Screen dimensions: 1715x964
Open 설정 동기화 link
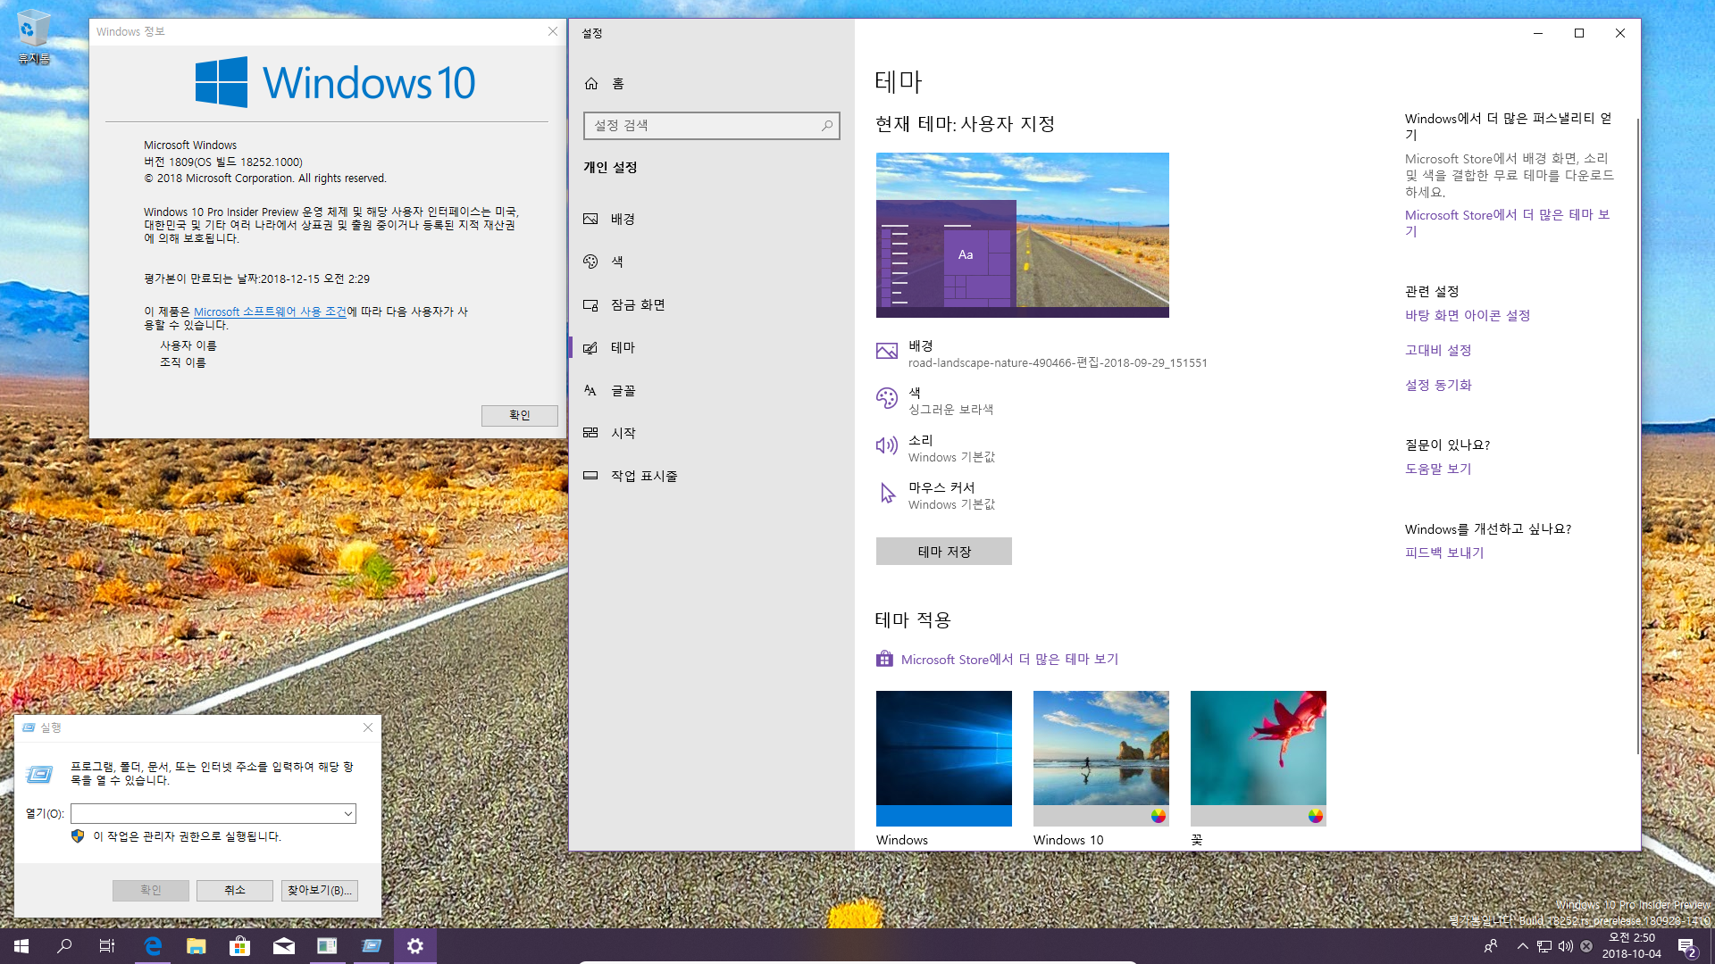coord(1438,385)
